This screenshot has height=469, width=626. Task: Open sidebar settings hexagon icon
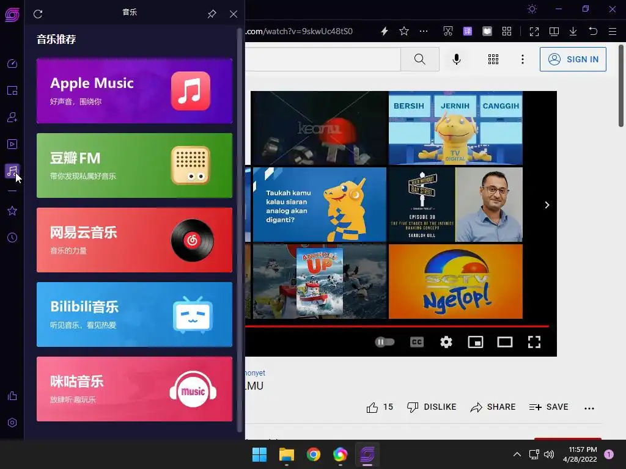(12, 423)
